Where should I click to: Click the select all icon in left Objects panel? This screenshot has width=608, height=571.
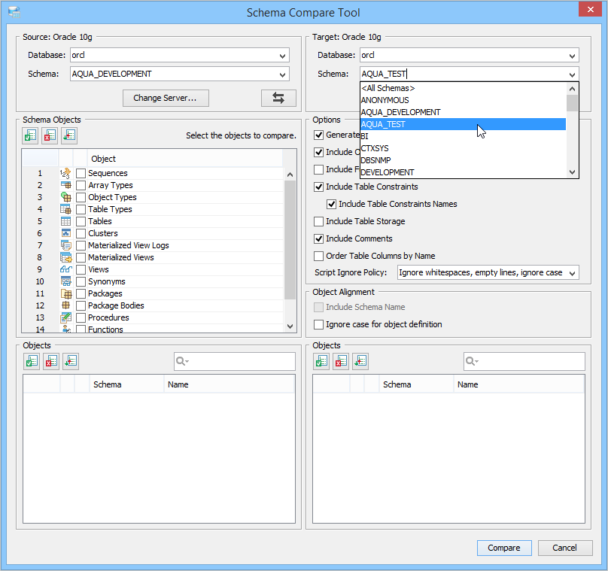32,361
